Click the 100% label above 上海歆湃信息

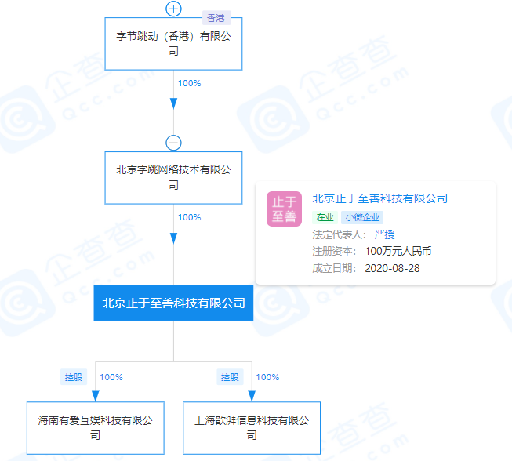[x=267, y=377]
